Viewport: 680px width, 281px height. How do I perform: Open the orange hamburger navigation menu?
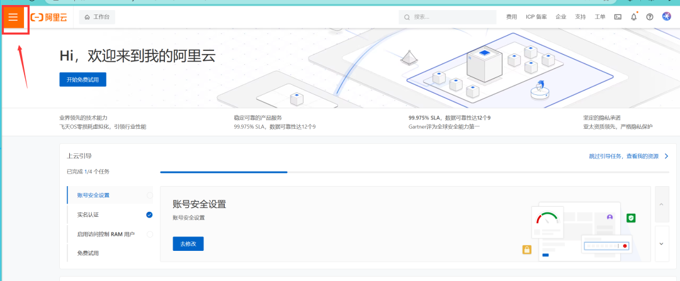[13, 17]
